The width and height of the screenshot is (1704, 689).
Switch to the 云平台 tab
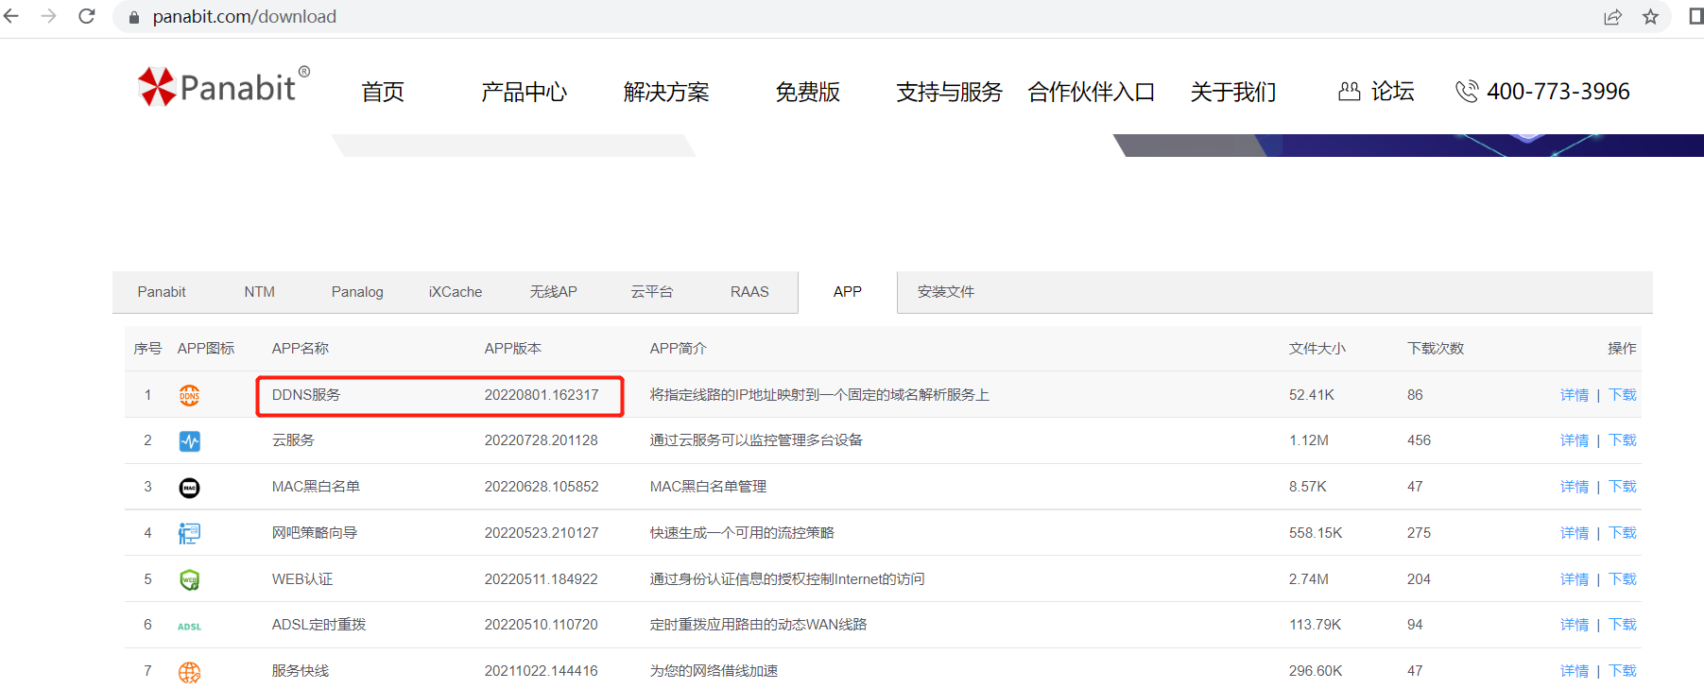652,292
